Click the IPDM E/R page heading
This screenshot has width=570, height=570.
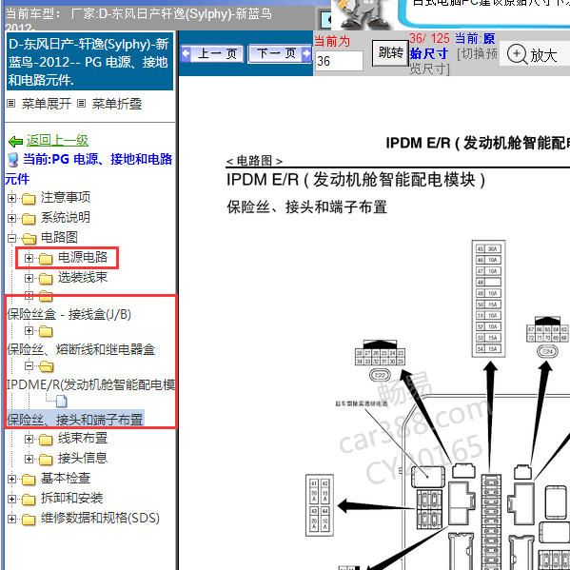[x=356, y=180]
